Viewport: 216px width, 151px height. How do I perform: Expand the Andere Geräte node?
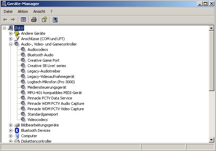pyautogui.click(x=11, y=34)
